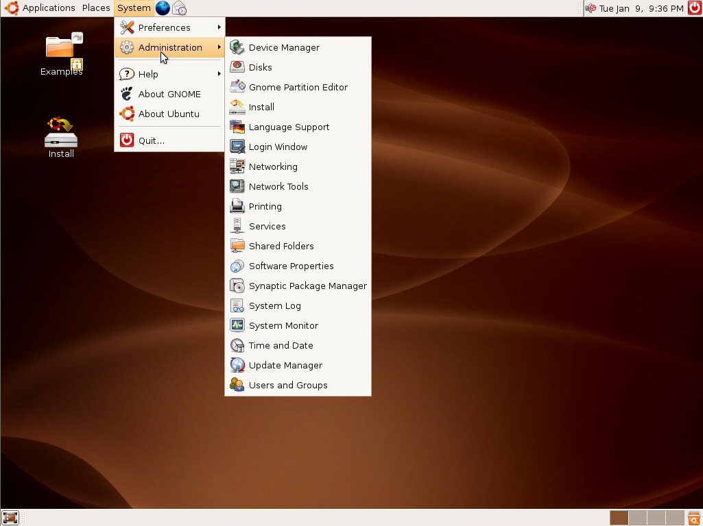This screenshot has height=526, width=703.
Task: Launch Network Tools from its icon
Action: [237, 186]
